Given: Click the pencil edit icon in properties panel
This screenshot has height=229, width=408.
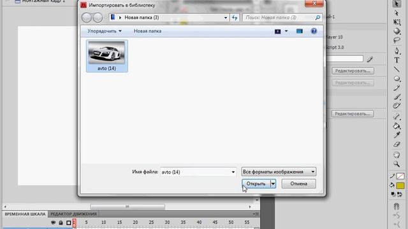Looking at the screenshot, I should pyautogui.click(x=370, y=59).
